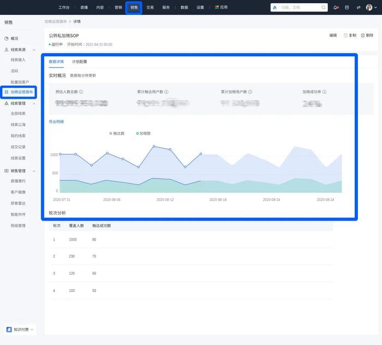
Task: Open 成交记录 in the sidebar
Action: click(18, 147)
